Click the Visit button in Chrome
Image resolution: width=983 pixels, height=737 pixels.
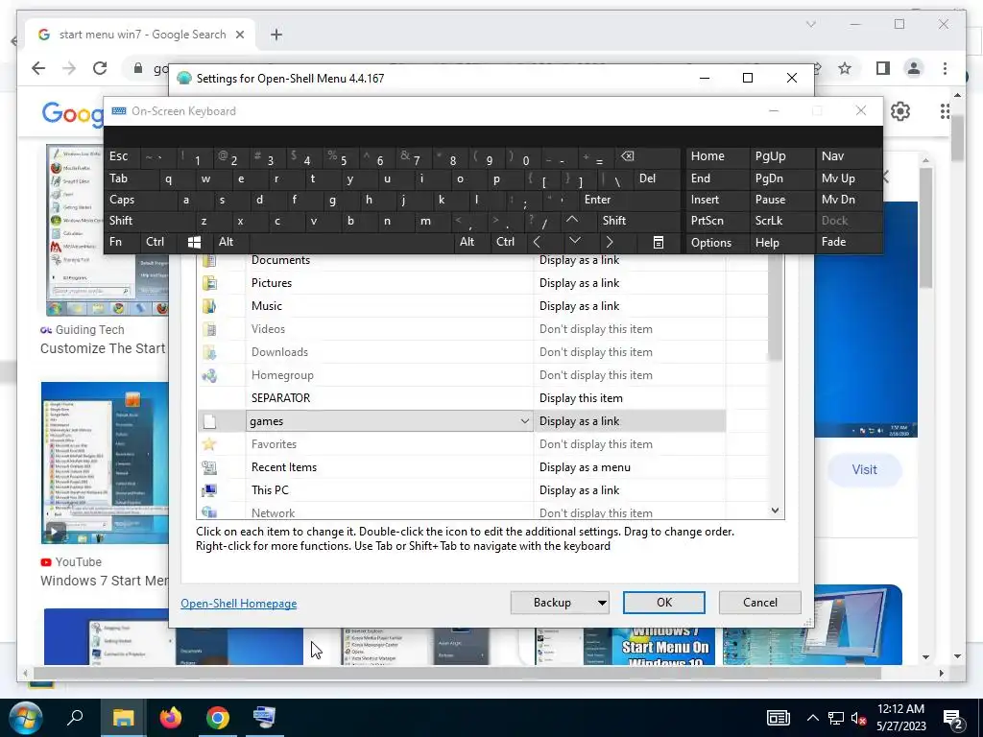click(x=864, y=469)
